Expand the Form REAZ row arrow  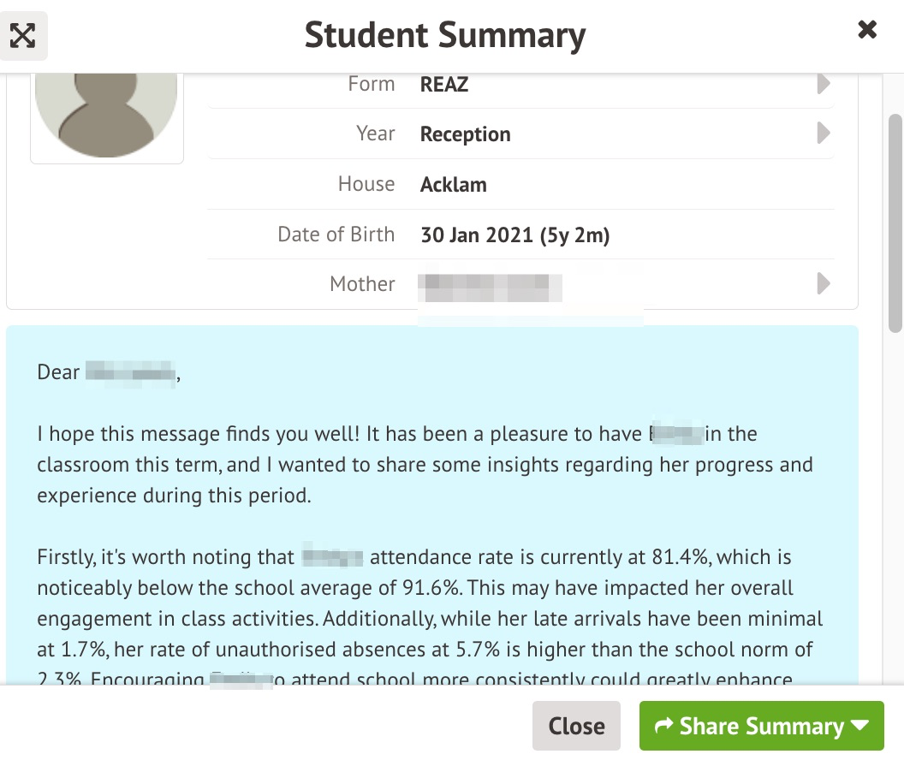pos(824,84)
